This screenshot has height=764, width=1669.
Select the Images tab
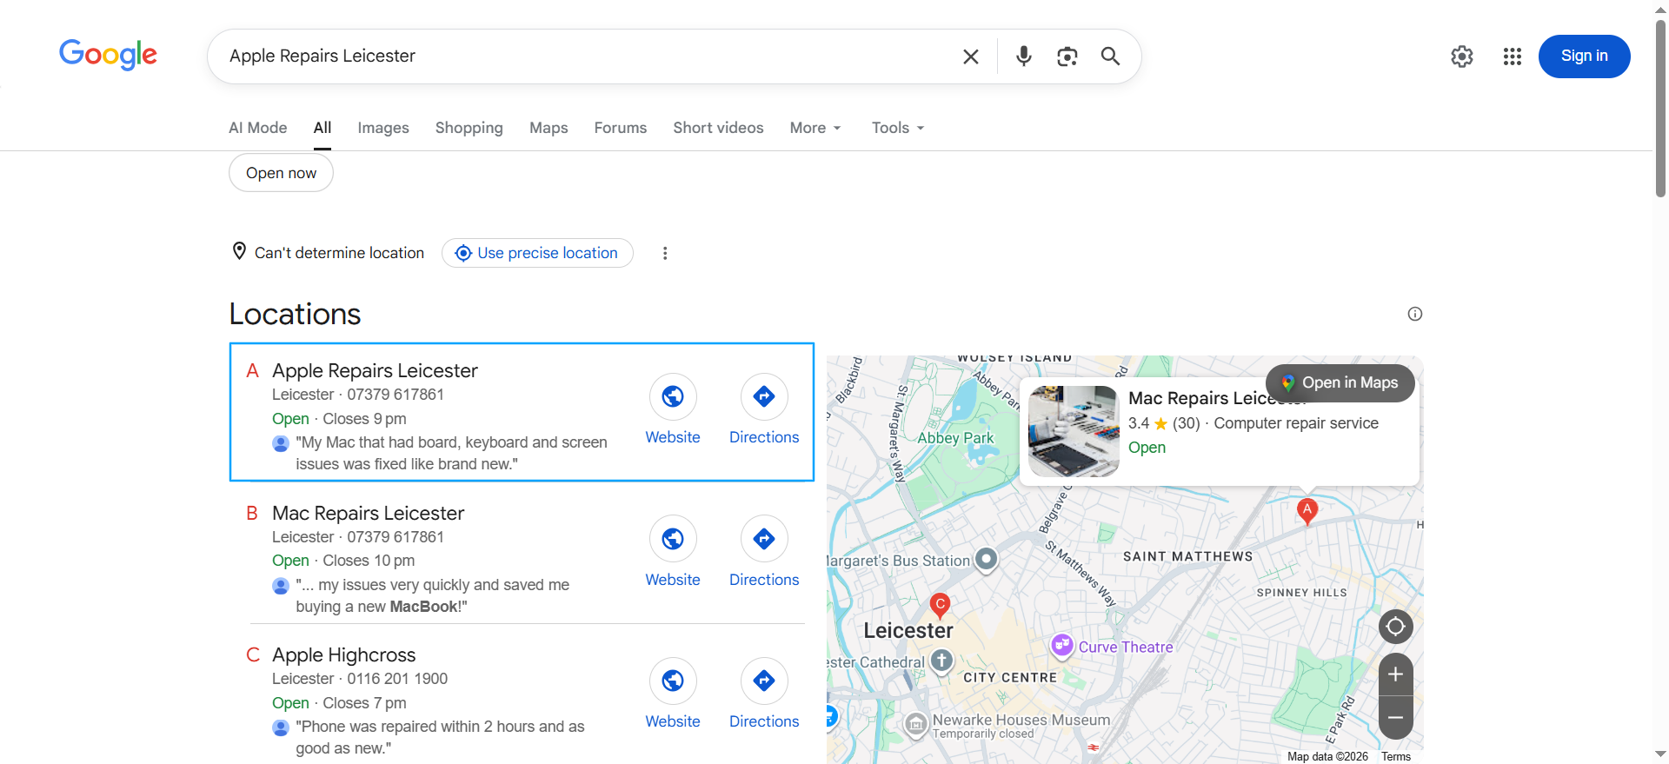[x=383, y=128]
